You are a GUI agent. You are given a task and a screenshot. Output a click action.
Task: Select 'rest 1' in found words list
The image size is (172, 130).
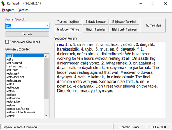tap(25, 56)
